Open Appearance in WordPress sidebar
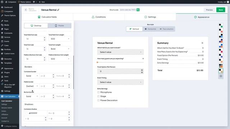230x129 pixels. coord(9,68)
